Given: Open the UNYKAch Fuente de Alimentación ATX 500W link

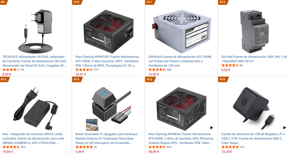Looking at the screenshot, I should point(180,61).
